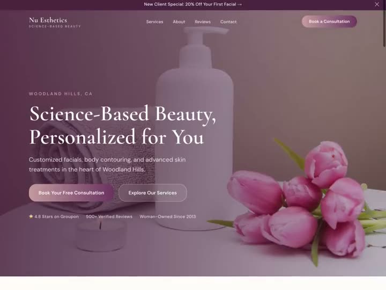Screen dimensions: 386x290
Task: Open the About nav item
Action: tap(179, 21)
